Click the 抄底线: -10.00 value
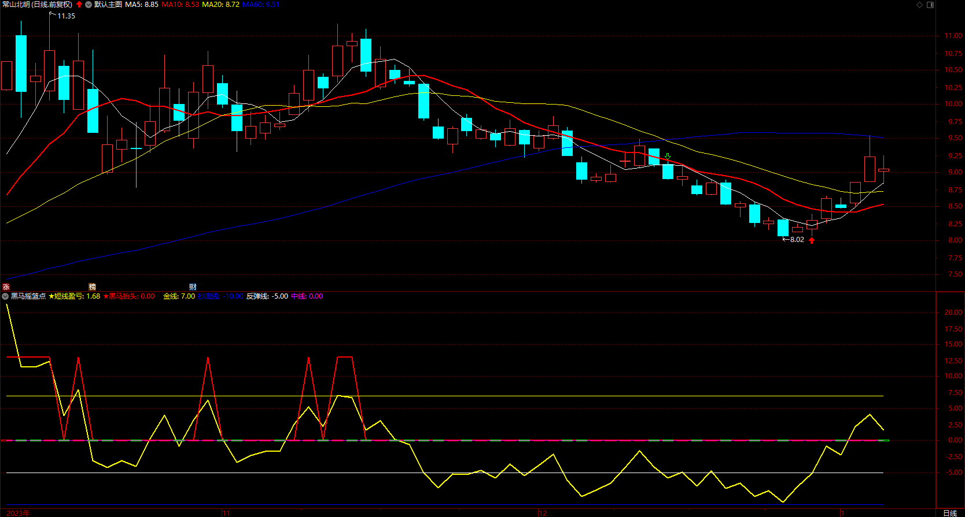Viewport: 965px width, 517px height. (220, 296)
